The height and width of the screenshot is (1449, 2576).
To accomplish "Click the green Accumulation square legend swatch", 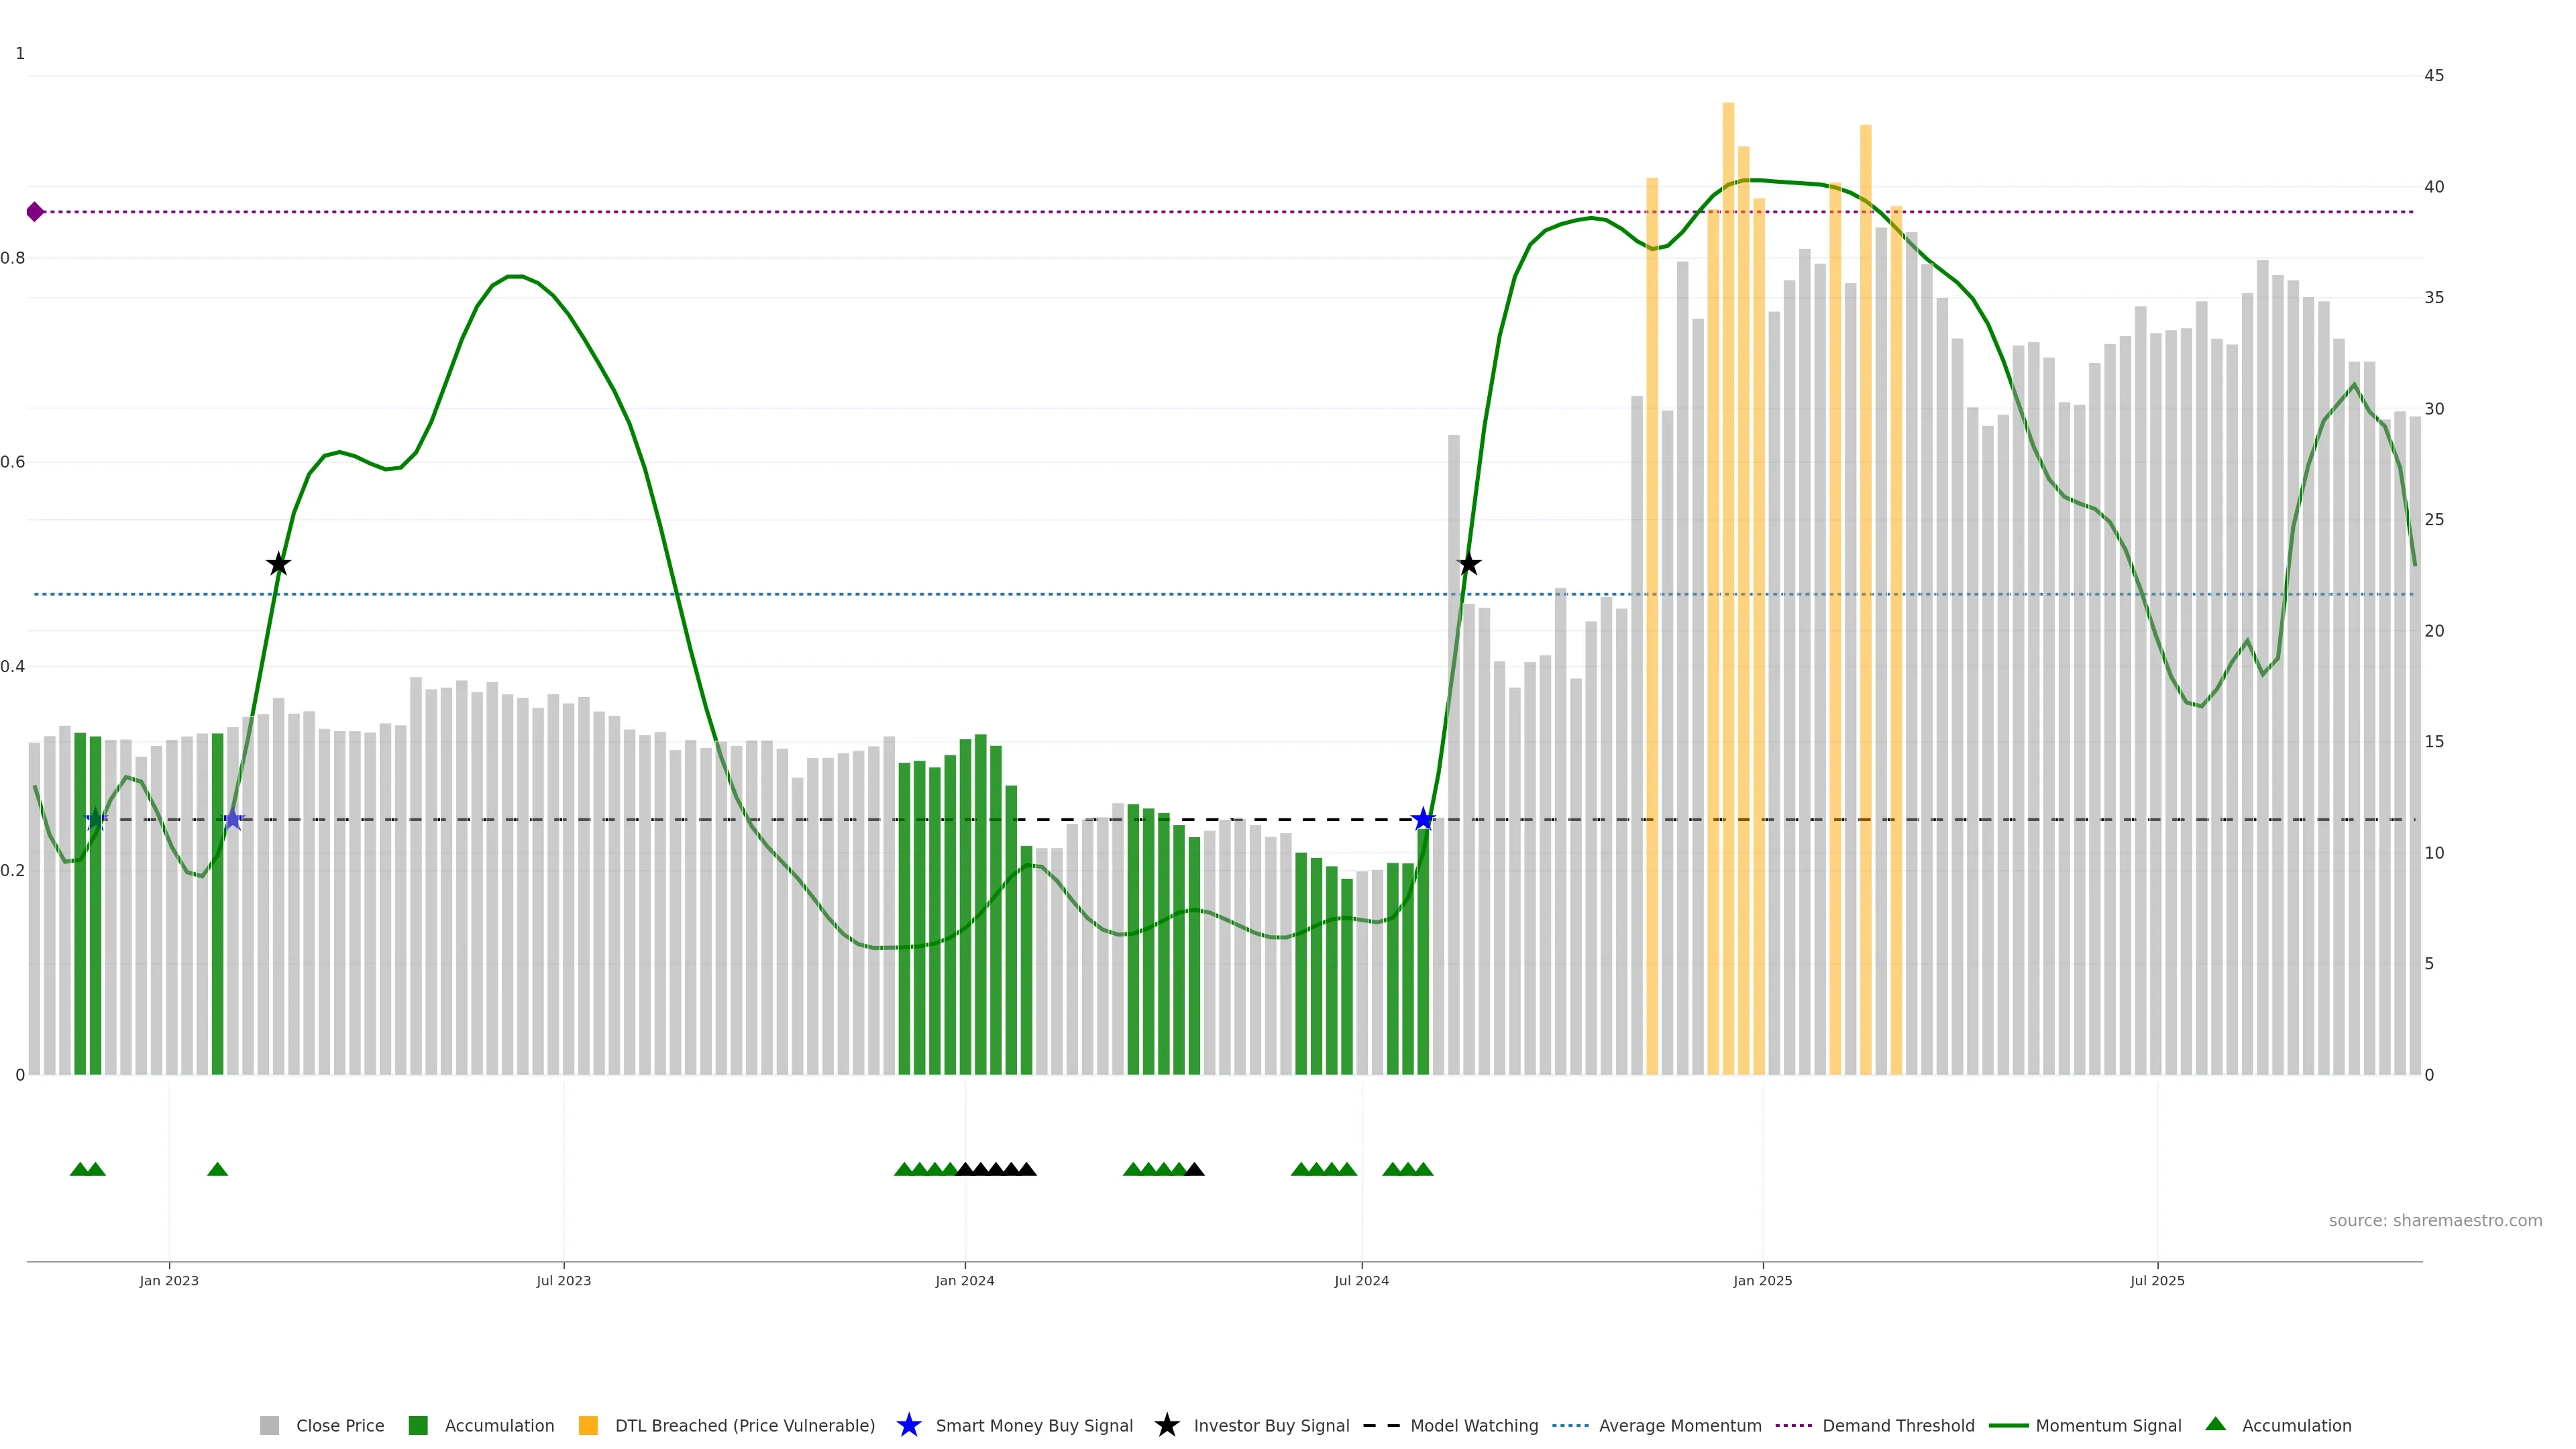I will click(418, 1425).
